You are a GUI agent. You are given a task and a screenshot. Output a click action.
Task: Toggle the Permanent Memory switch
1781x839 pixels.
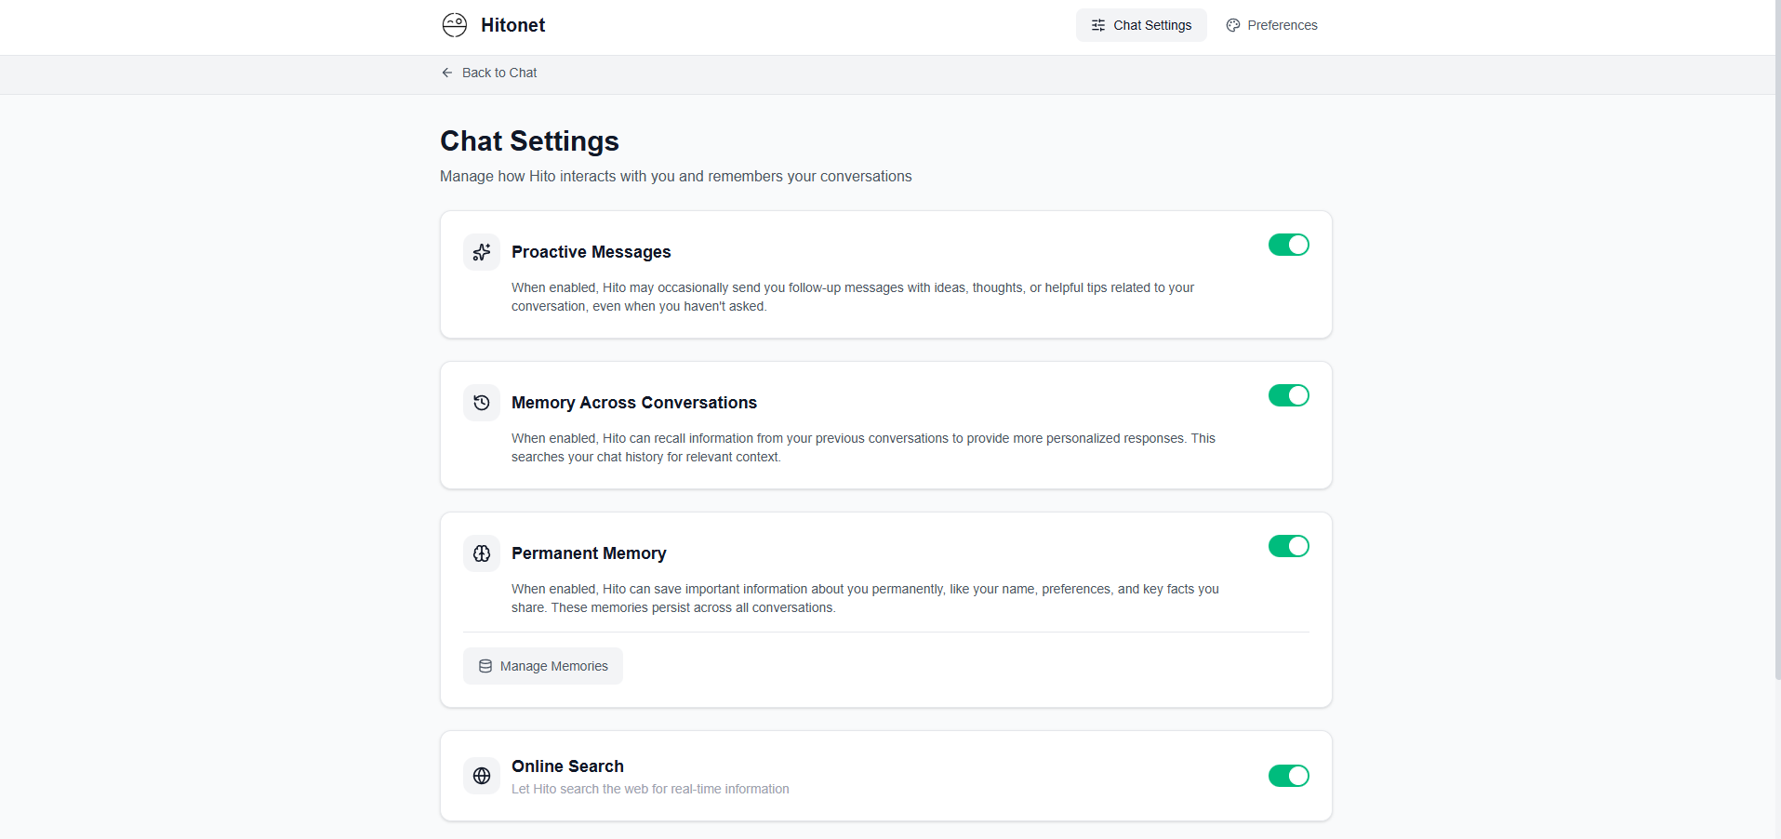[1288, 546]
